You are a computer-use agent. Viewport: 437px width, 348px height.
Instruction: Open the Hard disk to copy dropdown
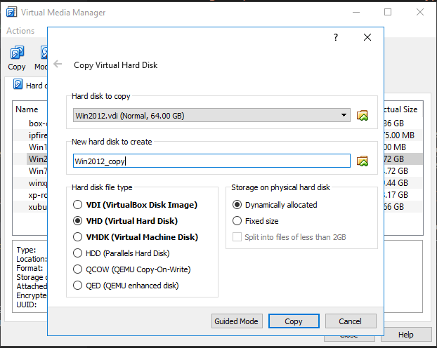pyautogui.click(x=211, y=115)
